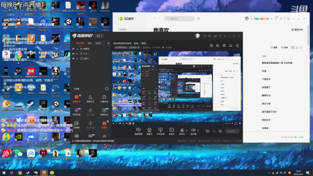
Task: Open the 弹幕助手 tool in the toolbox
Action: [77, 99]
